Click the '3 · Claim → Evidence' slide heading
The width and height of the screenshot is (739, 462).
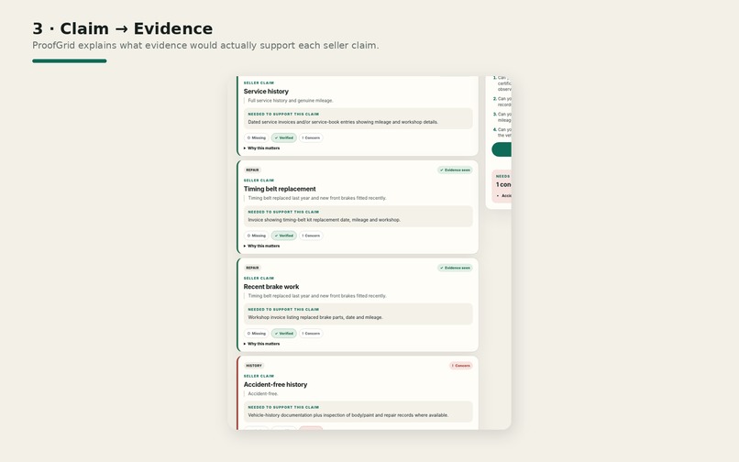click(x=123, y=28)
